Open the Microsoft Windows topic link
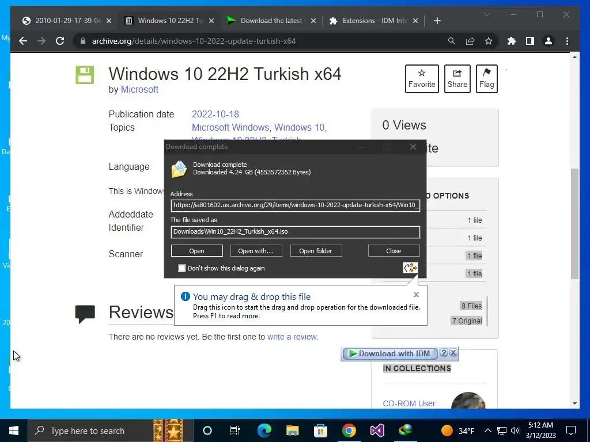590x442 pixels. click(x=230, y=127)
